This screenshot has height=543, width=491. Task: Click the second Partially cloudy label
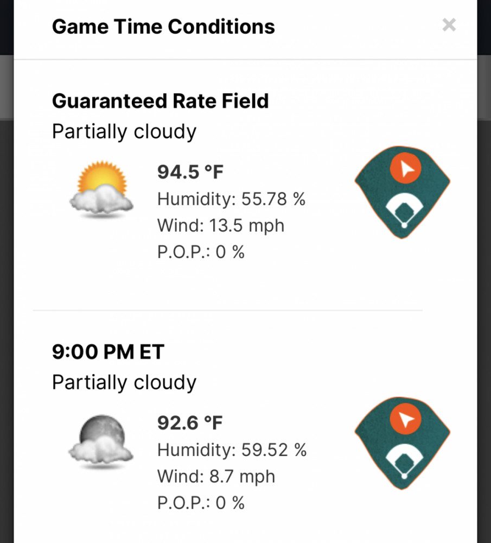pos(124,383)
